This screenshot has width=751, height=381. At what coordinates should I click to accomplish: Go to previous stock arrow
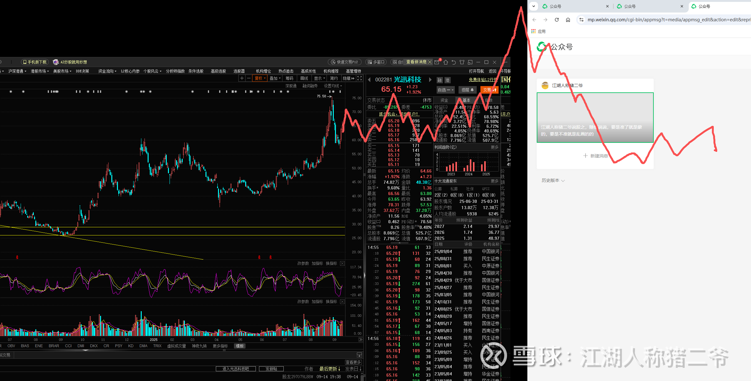coord(369,80)
